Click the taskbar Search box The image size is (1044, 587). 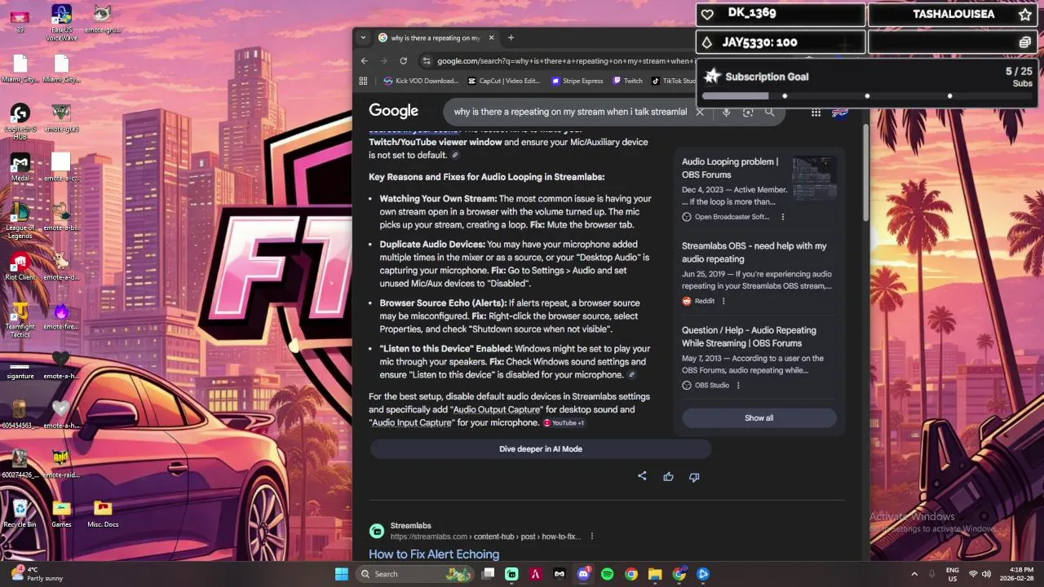pyautogui.click(x=416, y=574)
